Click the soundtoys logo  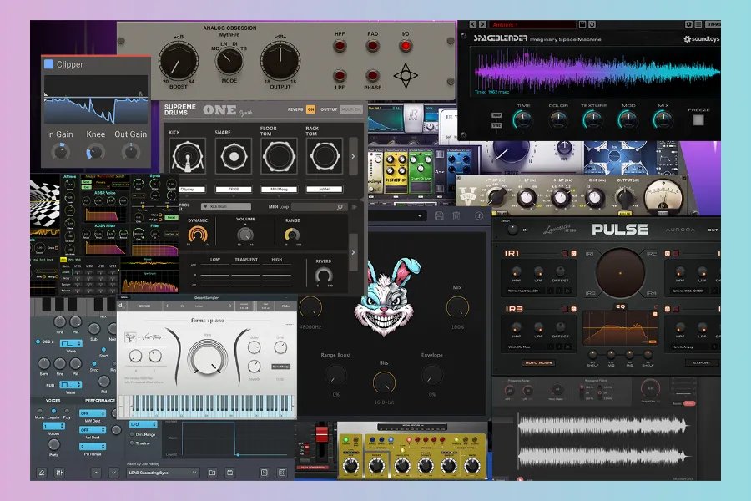[x=701, y=39]
